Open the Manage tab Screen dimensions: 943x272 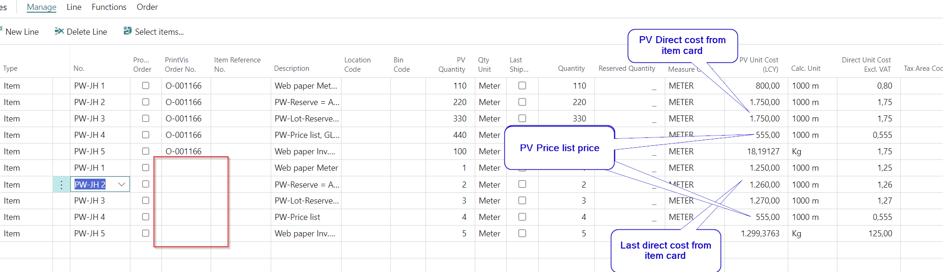pos(41,7)
